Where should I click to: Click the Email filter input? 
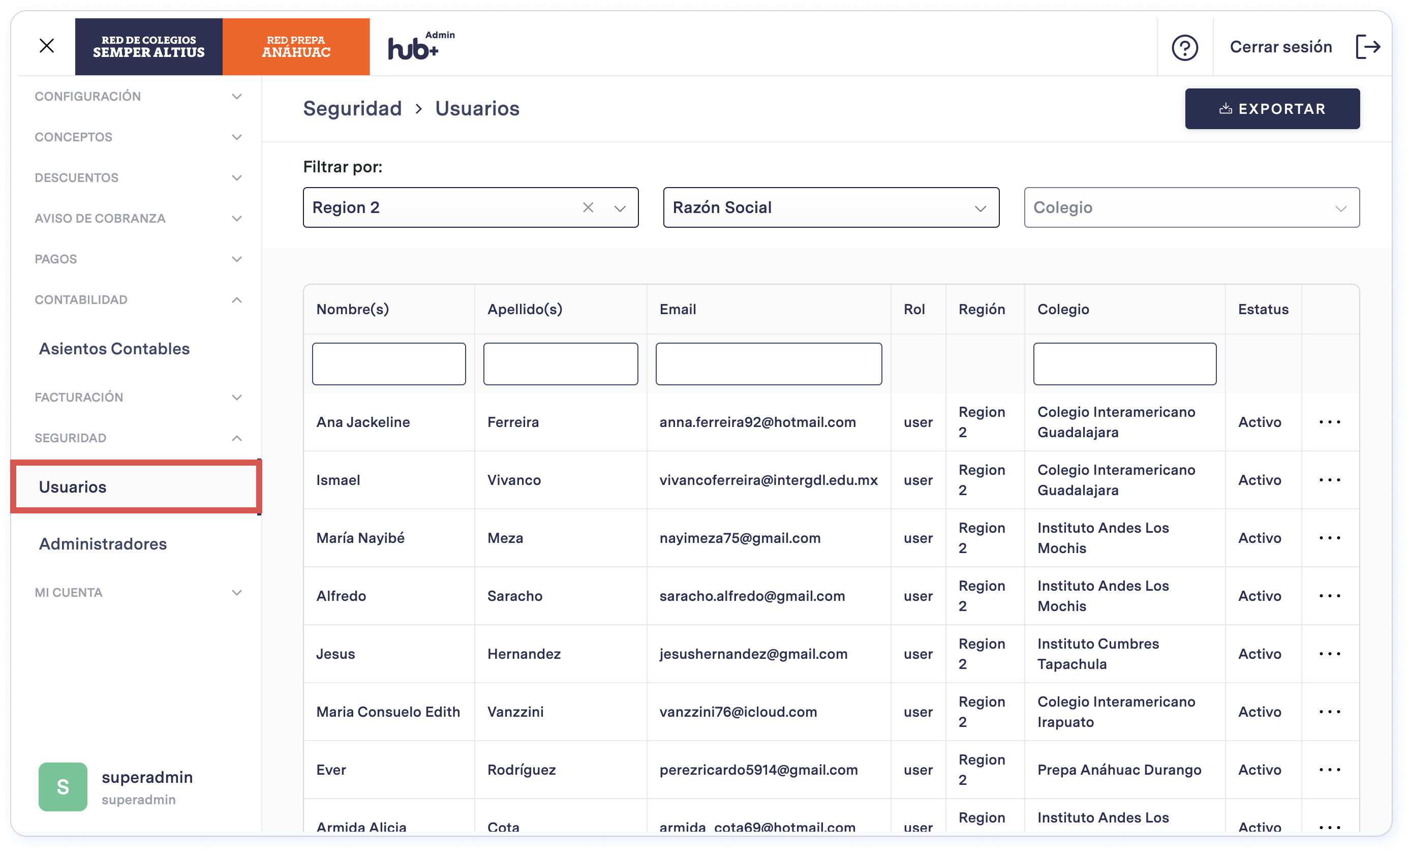tap(768, 363)
